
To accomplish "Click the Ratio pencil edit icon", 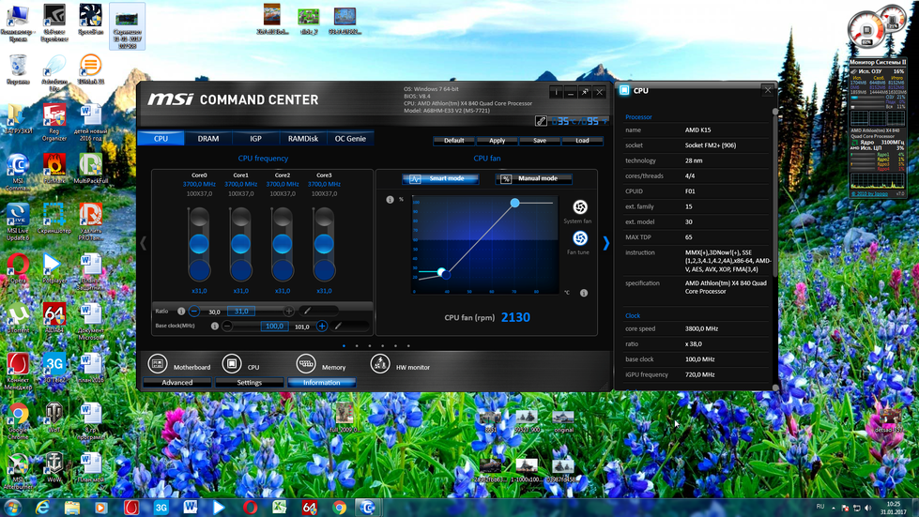I will click(307, 311).
